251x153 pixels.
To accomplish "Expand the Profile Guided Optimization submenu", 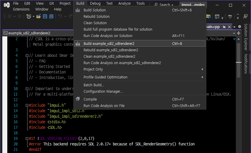I will pyautogui.click(x=202, y=77).
